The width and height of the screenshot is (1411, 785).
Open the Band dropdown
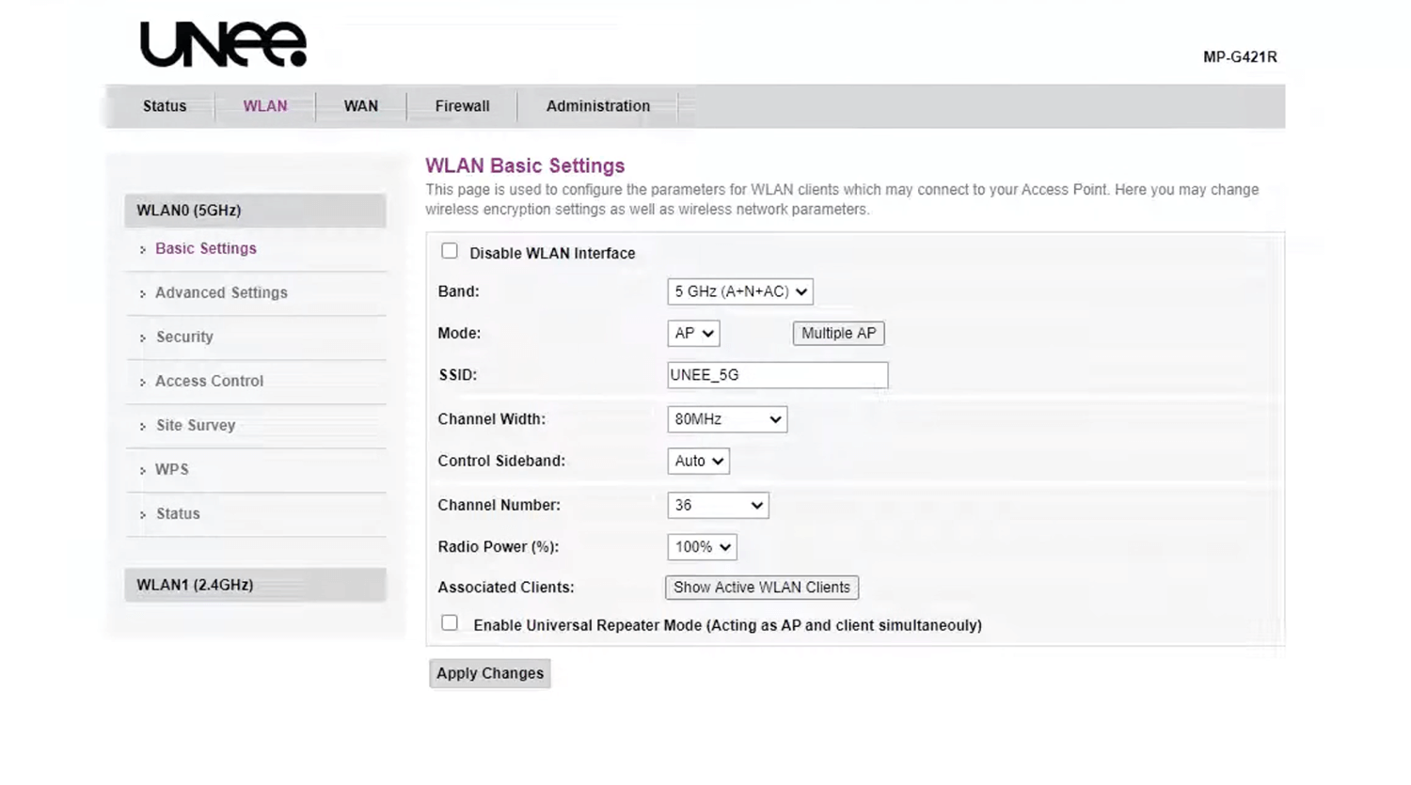739,291
